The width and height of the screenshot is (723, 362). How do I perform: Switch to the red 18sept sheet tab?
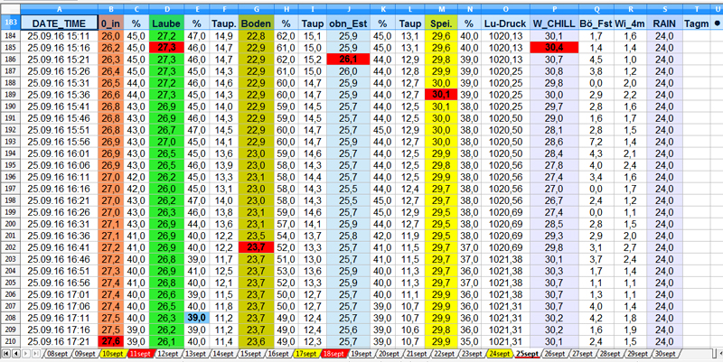(x=333, y=353)
